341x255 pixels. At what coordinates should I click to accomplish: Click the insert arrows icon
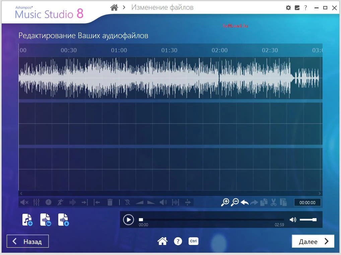188,202
